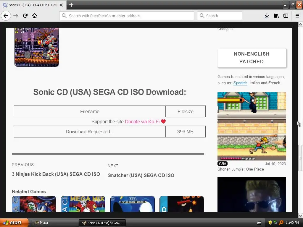Image resolution: width=303 pixels, height=227 pixels.
Task: Open the library bookmarks icon
Action: pyautogui.click(x=276, y=16)
